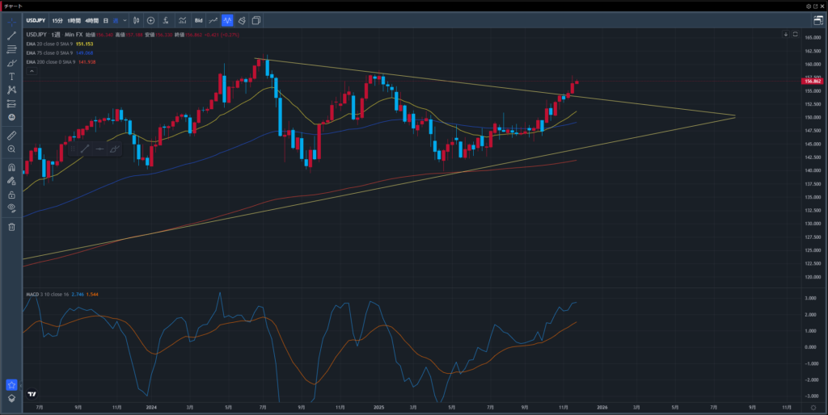Click the trash icon to remove drawings
This screenshot has height=415, width=828.
click(x=11, y=227)
